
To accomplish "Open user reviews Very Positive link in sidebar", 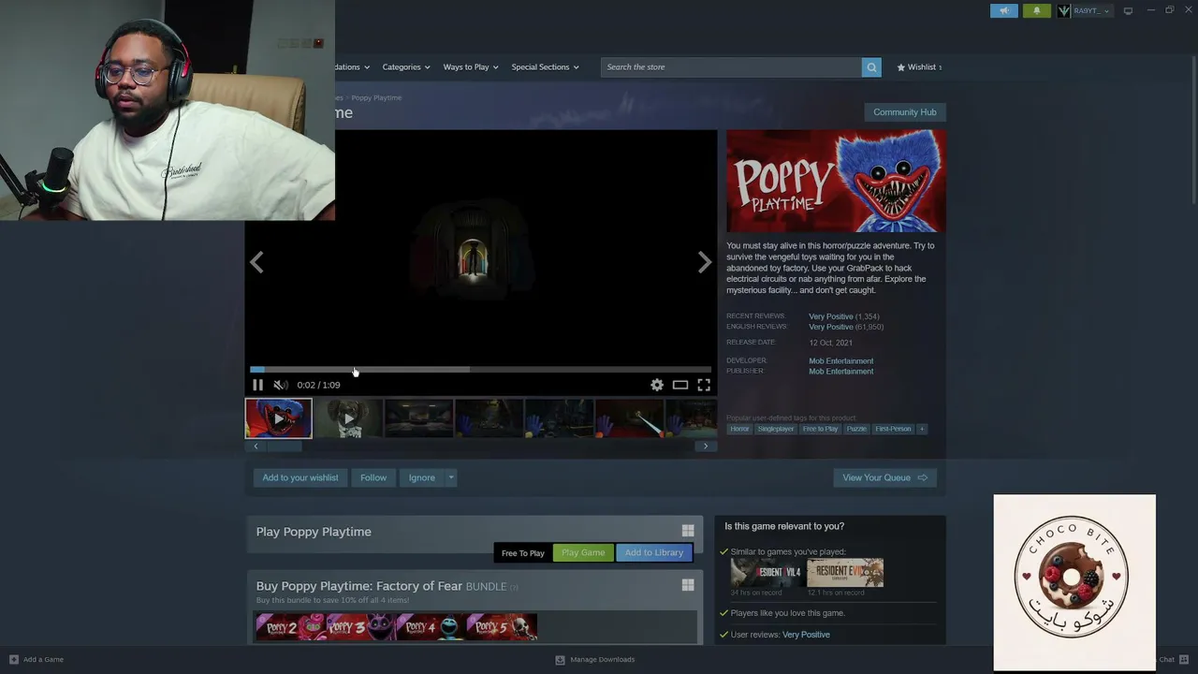I will pyautogui.click(x=806, y=635).
